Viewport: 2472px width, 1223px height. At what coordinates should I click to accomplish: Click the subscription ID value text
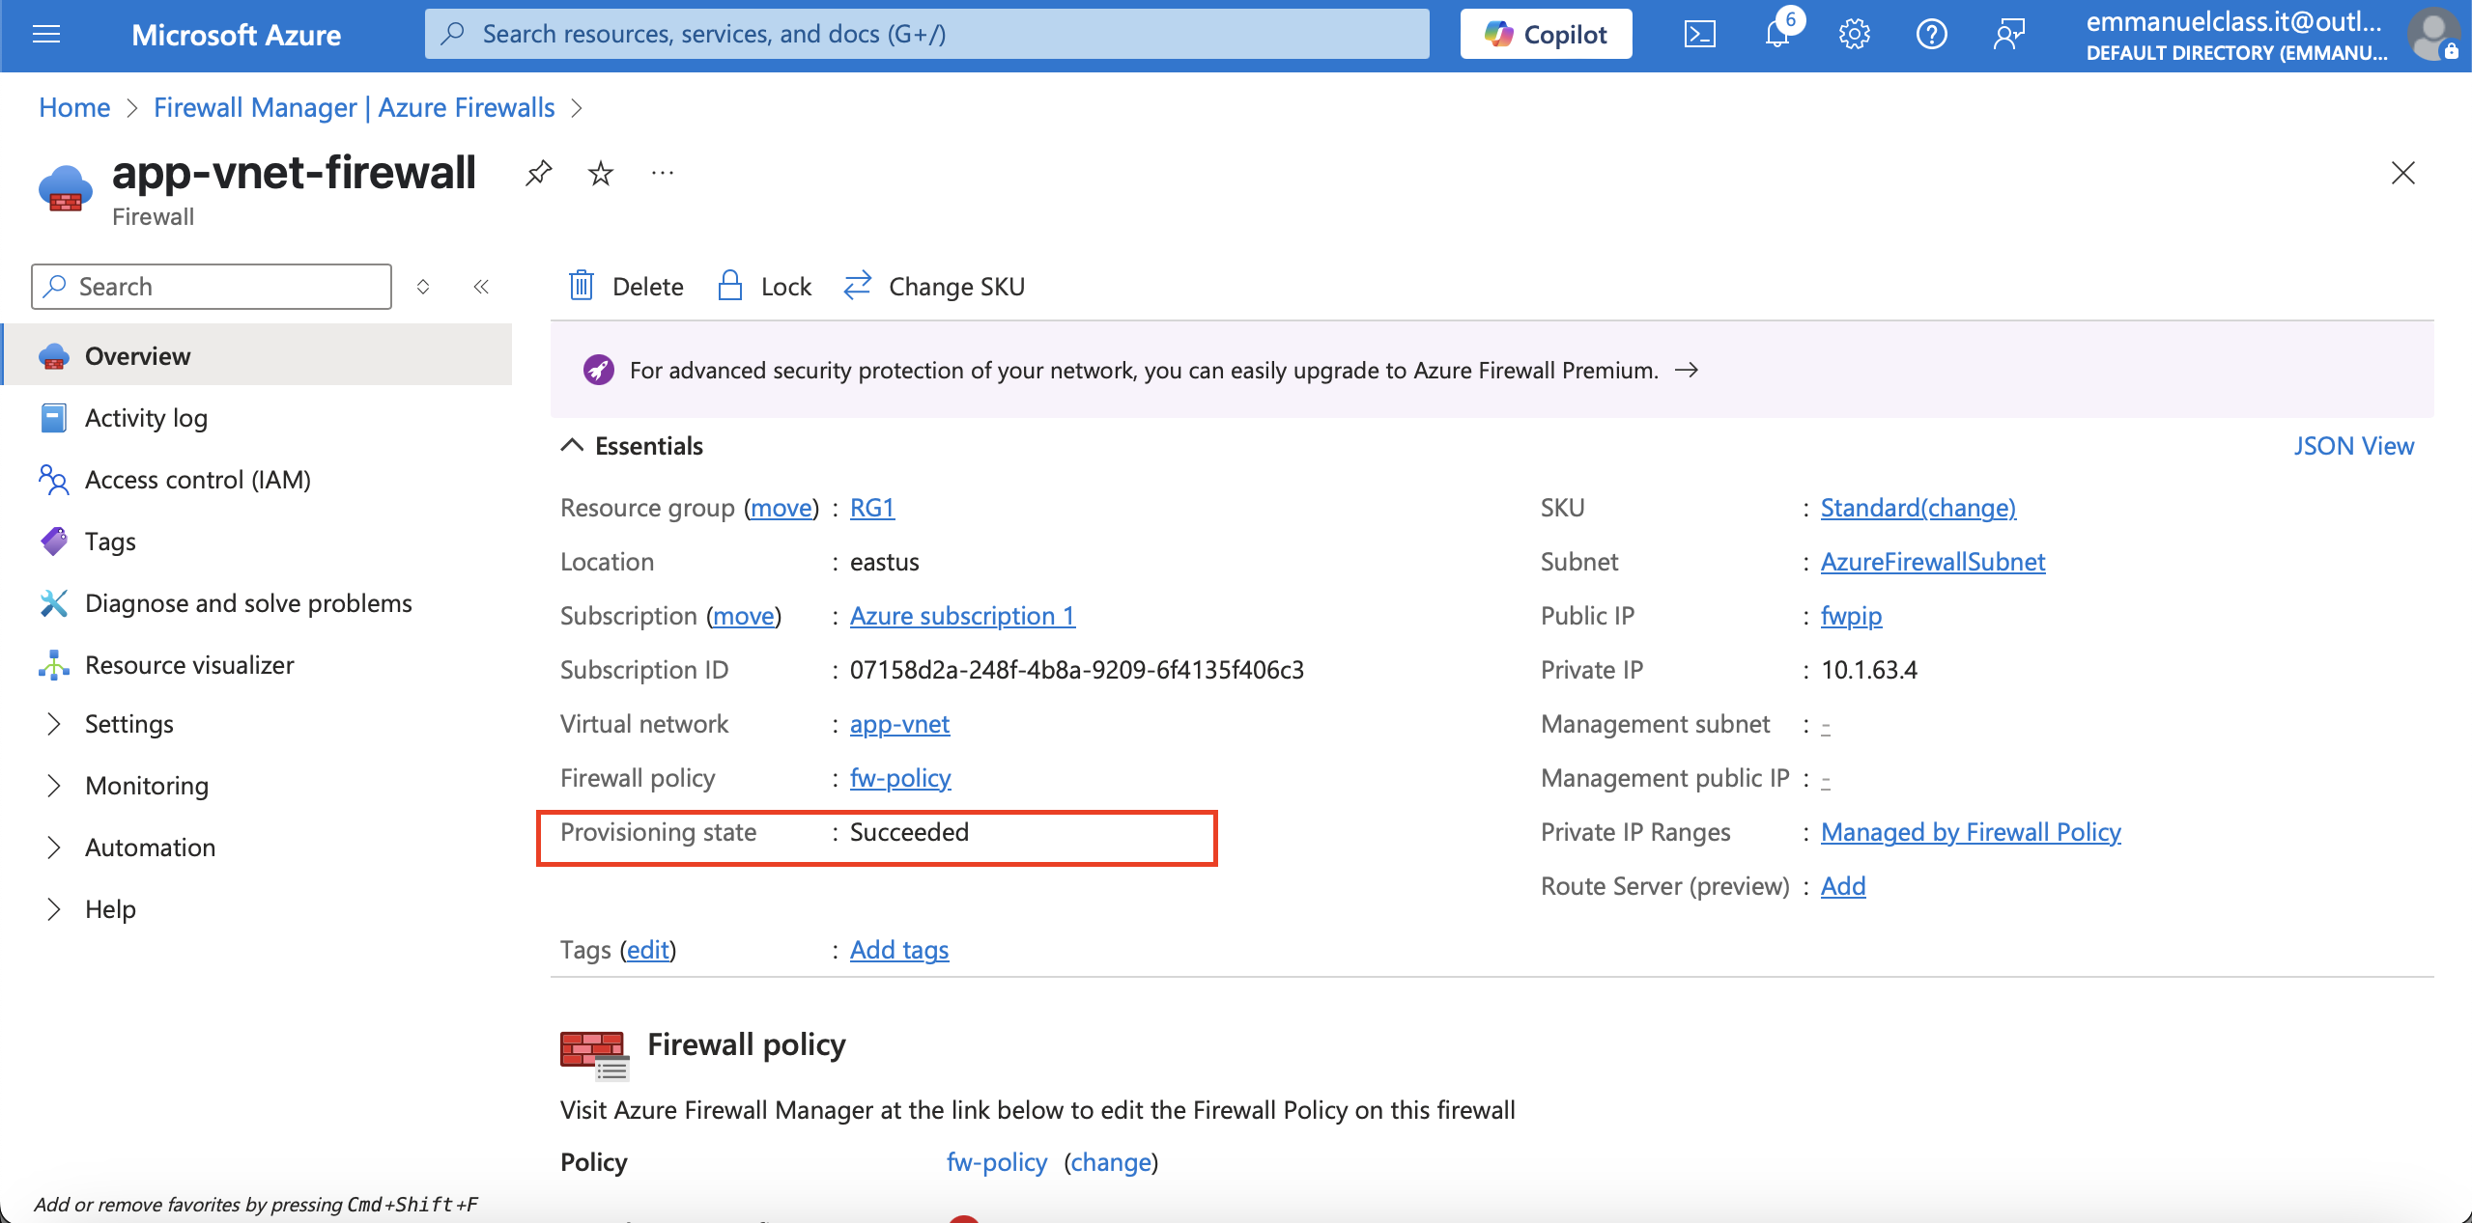pyautogui.click(x=1077, y=670)
